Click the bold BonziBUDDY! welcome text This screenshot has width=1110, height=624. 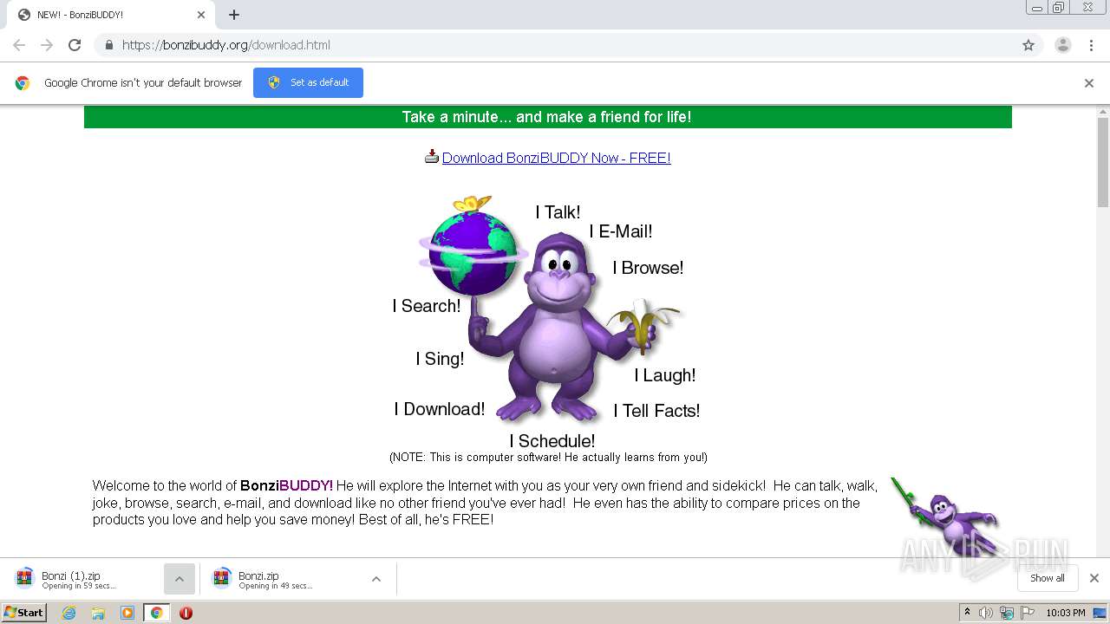(286, 485)
